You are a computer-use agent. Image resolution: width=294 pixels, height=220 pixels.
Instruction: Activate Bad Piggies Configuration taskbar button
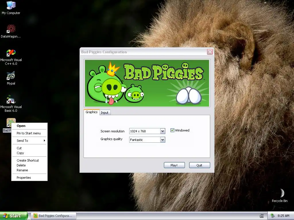[x=54, y=216]
